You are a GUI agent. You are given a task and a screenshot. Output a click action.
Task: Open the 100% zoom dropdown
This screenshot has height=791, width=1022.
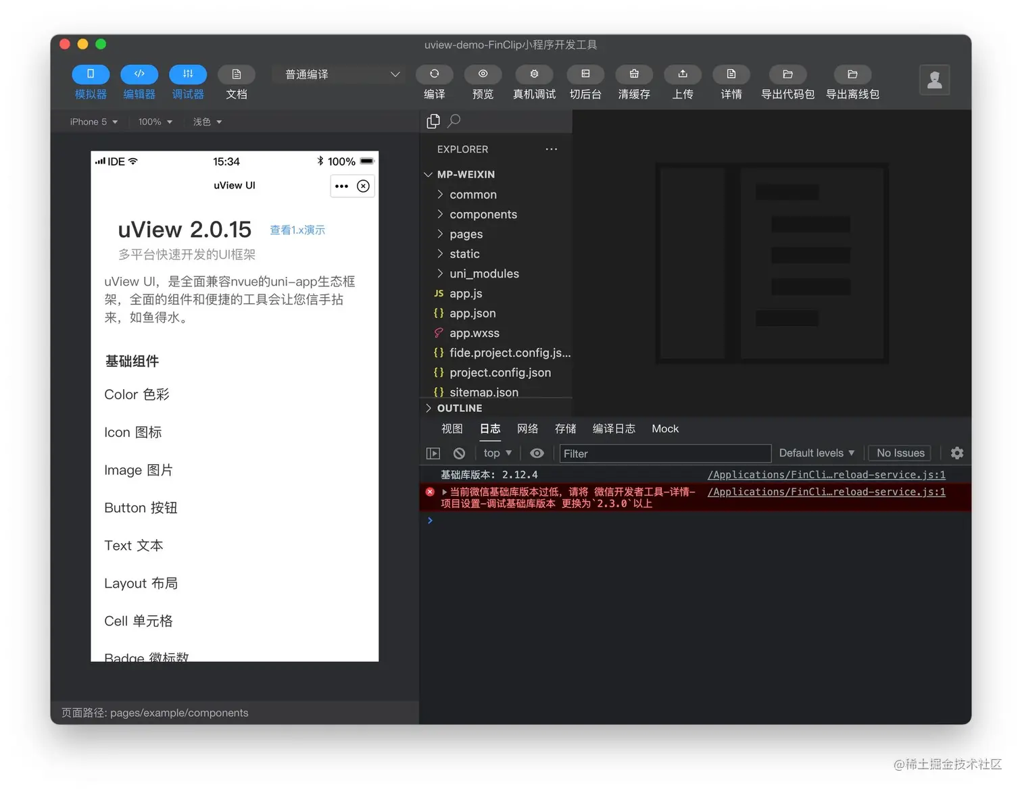155,122
